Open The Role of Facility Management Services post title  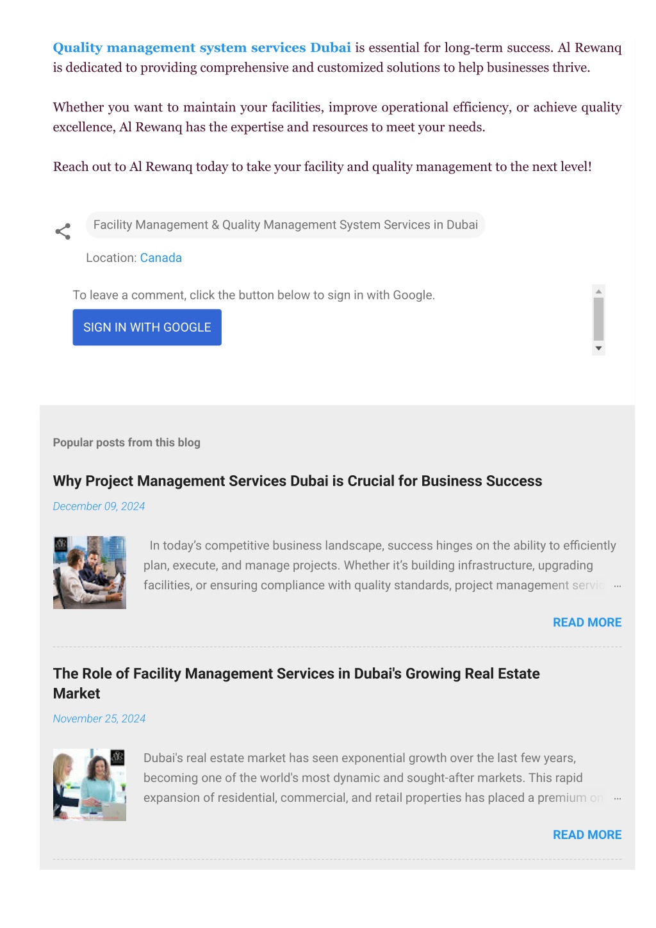click(x=297, y=683)
